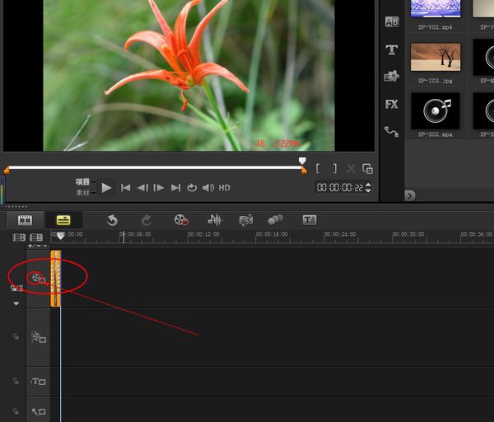The height and width of the screenshot is (422, 494).
Task: Open the Transitions library (AB icon)
Action: pos(392,21)
